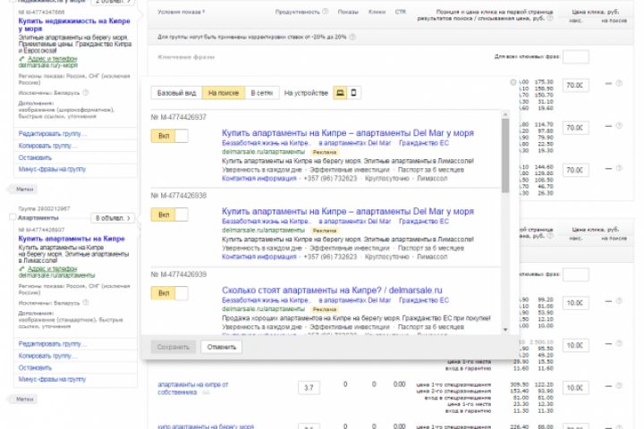Viewport: 644px width, 429px height.
Task: Close the ad preview popup with round icon
Action: point(513,82)
